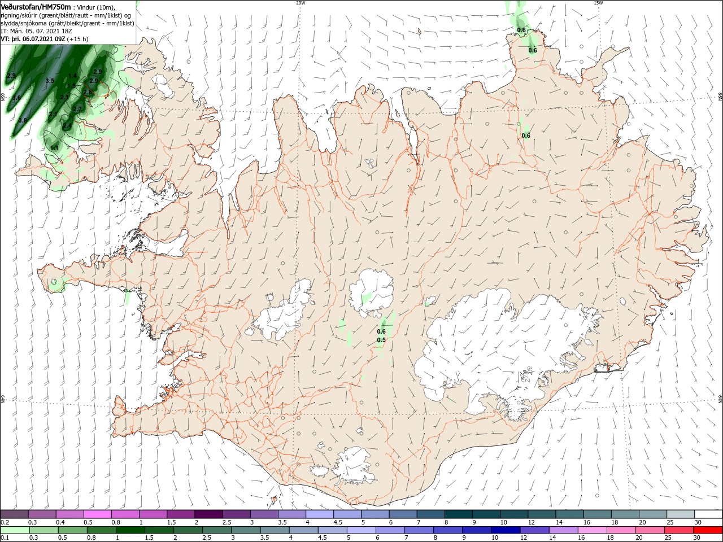Select the lower legend swatch between 4 and 4.5
The width and height of the screenshot is (723, 542).
(x=303, y=530)
